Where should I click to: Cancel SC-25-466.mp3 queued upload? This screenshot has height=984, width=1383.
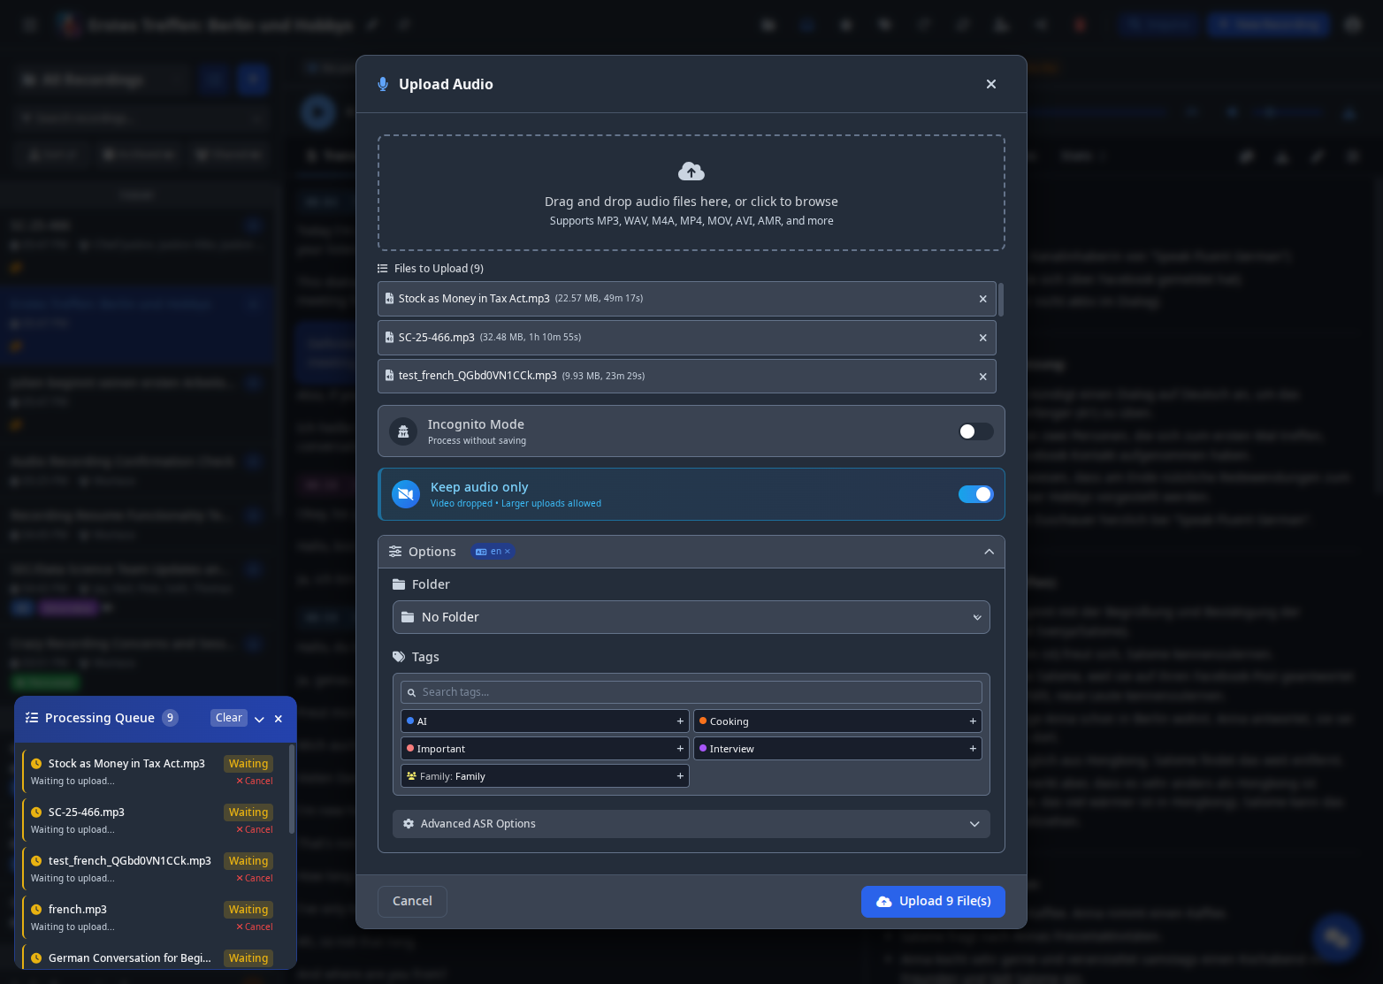click(x=255, y=830)
